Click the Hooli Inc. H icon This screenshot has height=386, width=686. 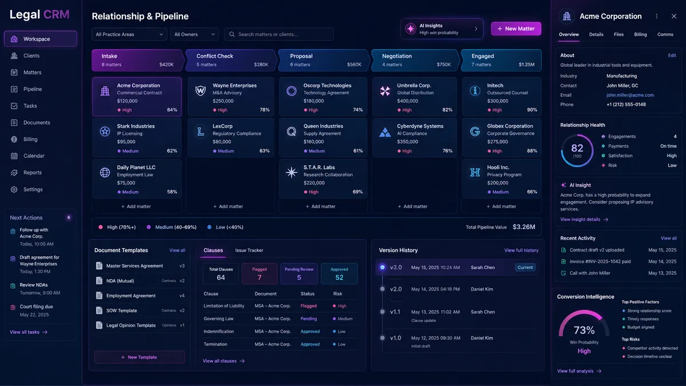pos(475,172)
